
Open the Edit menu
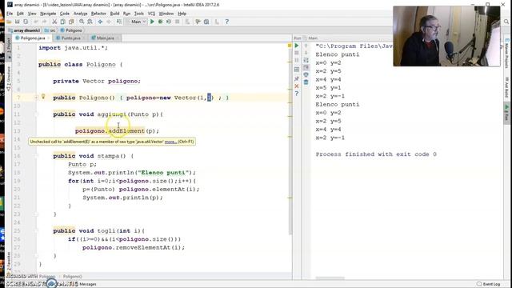[20, 14]
